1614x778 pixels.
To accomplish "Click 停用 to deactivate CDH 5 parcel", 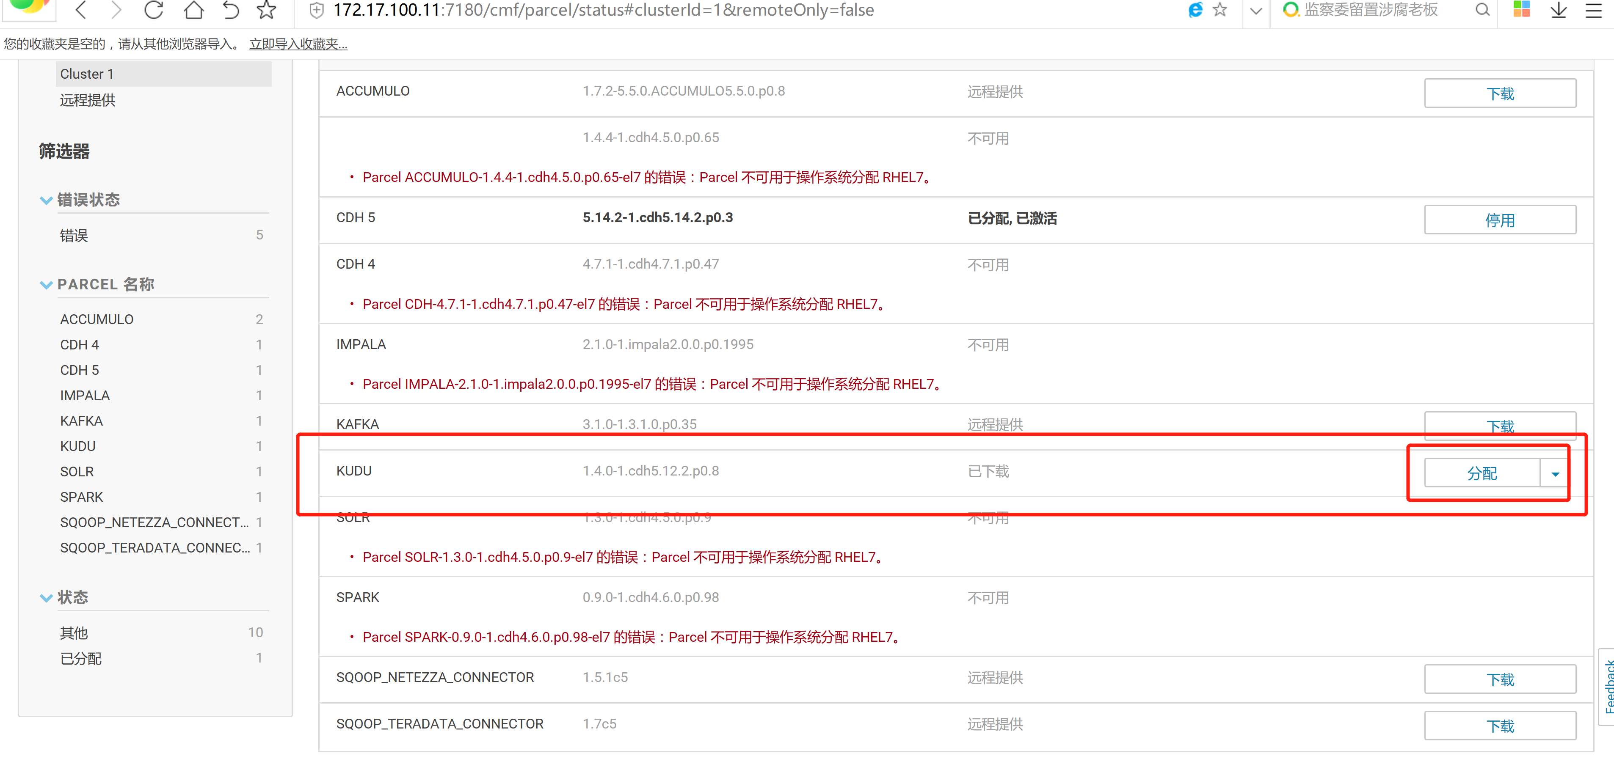I will point(1500,220).
